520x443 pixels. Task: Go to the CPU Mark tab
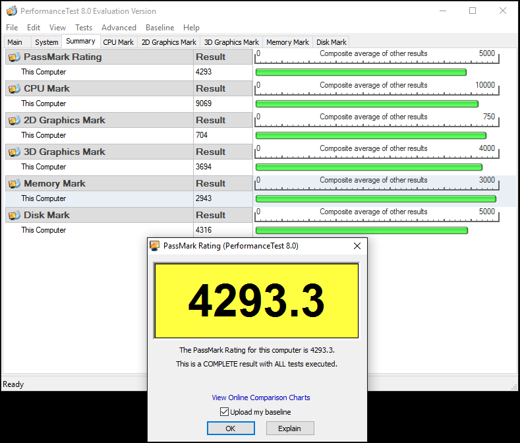click(x=119, y=42)
